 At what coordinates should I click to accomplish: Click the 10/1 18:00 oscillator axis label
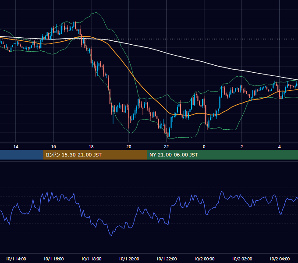tap(91, 259)
